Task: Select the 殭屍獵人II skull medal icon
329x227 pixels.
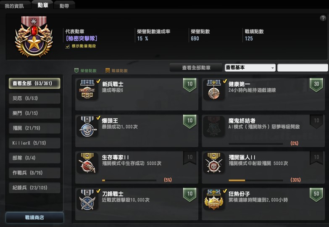Action: click(214, 163)
